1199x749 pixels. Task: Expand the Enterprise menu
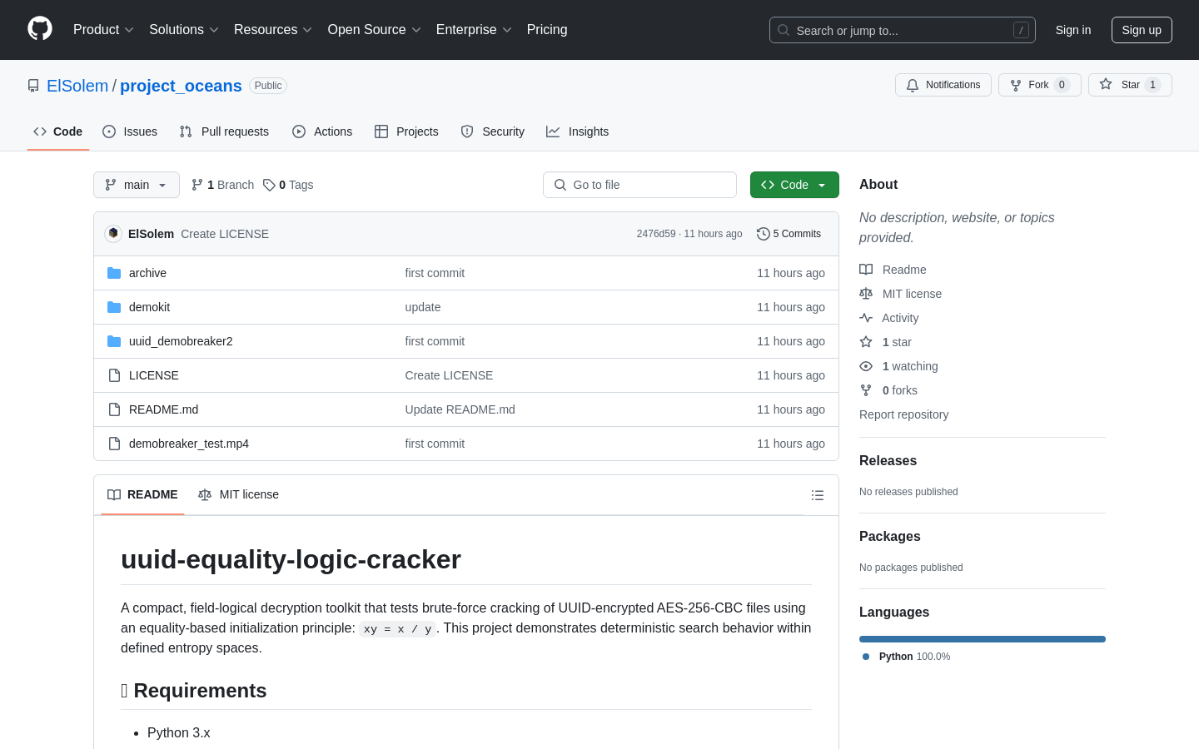click(x=474, y=30)
